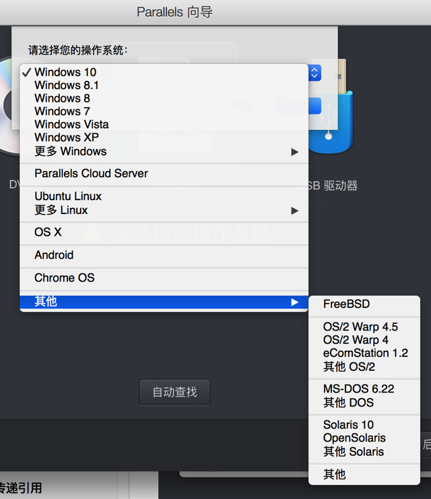431x499 pixels.
Task: Select OS X from the list
Action: [164, 232]
